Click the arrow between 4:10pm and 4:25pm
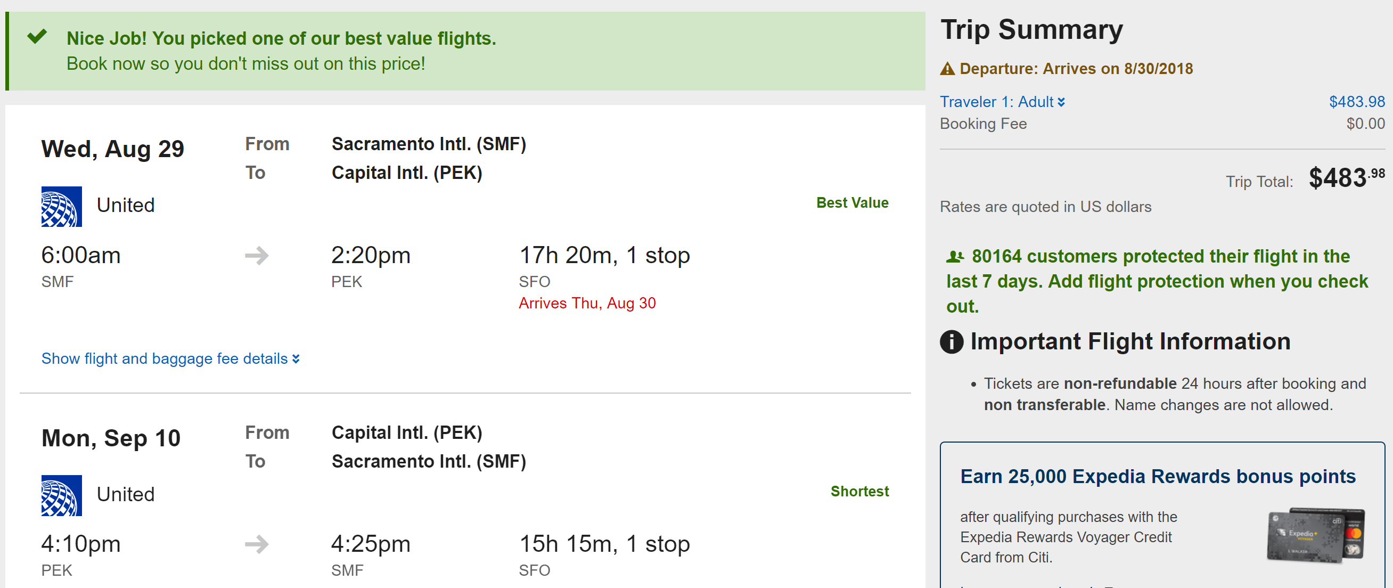The height and width of the screenshot is (588, 1393). coord(257,544)
